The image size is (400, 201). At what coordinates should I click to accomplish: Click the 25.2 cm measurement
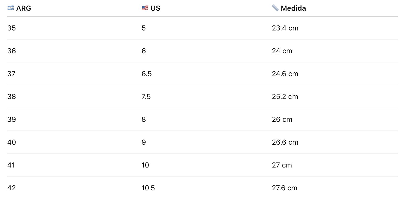(285, 96)
